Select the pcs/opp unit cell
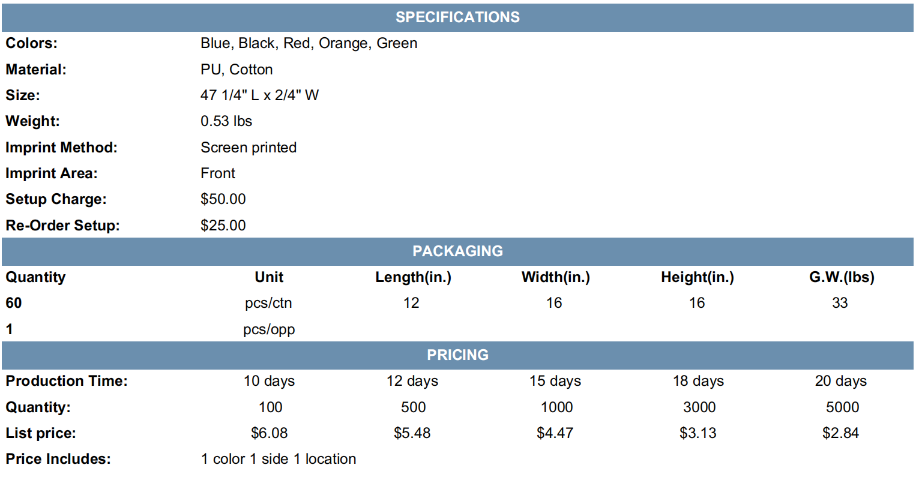Image resolution: width=916 pixels, height=477 pixels. [x=269, y=329]
